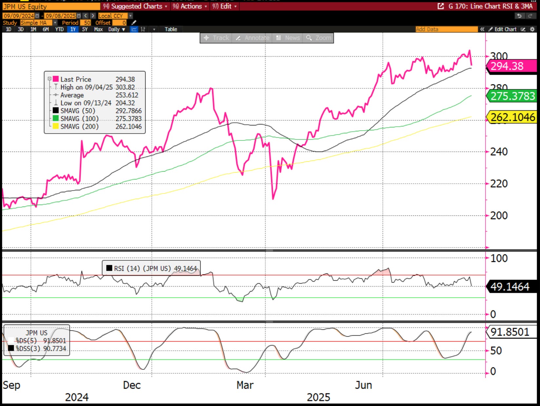Select the line chart type icon
This screenshot has height=406, width=540.
pyautogui.click(x=134, y=29)
